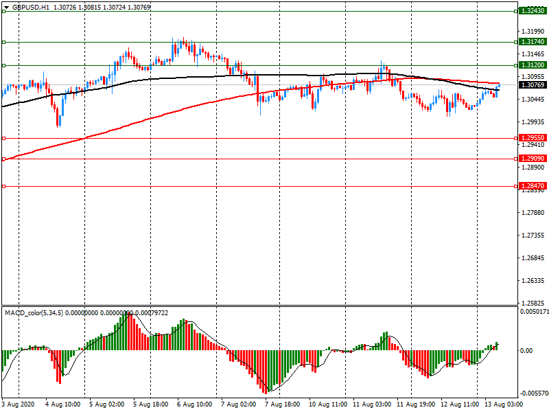Click the 11 Aug 19:00 time label
Viewport: 549px width, 412px height.
(x=416, y=404)
